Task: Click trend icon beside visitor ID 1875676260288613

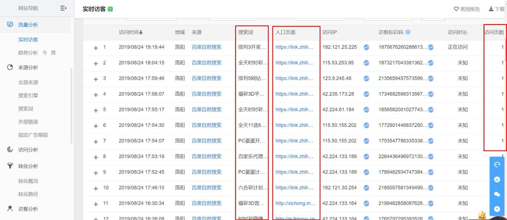Action: 431,47
